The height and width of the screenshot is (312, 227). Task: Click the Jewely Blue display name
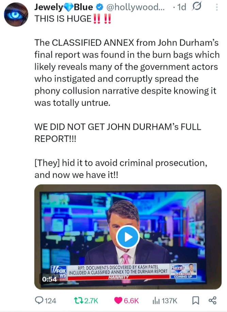pos(64,7)
